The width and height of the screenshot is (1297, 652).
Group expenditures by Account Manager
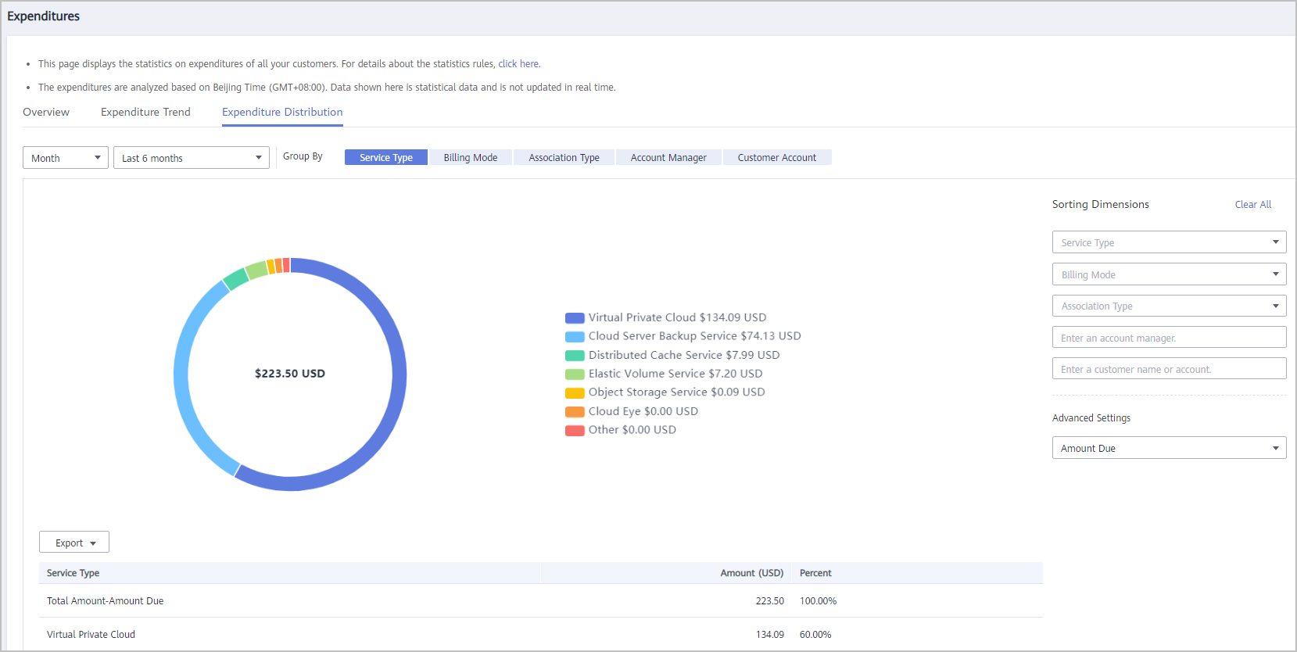coord(668,158)
